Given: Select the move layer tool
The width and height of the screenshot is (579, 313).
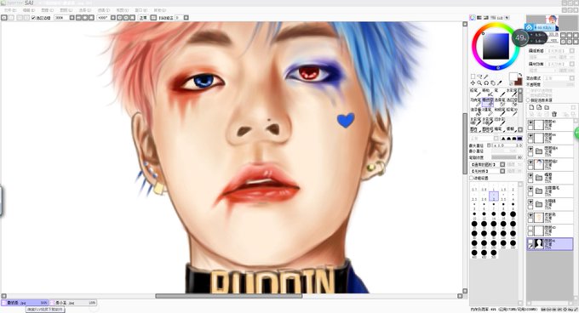Looking at the screenshot, I should pyautogui.click(x=473, y=83).
